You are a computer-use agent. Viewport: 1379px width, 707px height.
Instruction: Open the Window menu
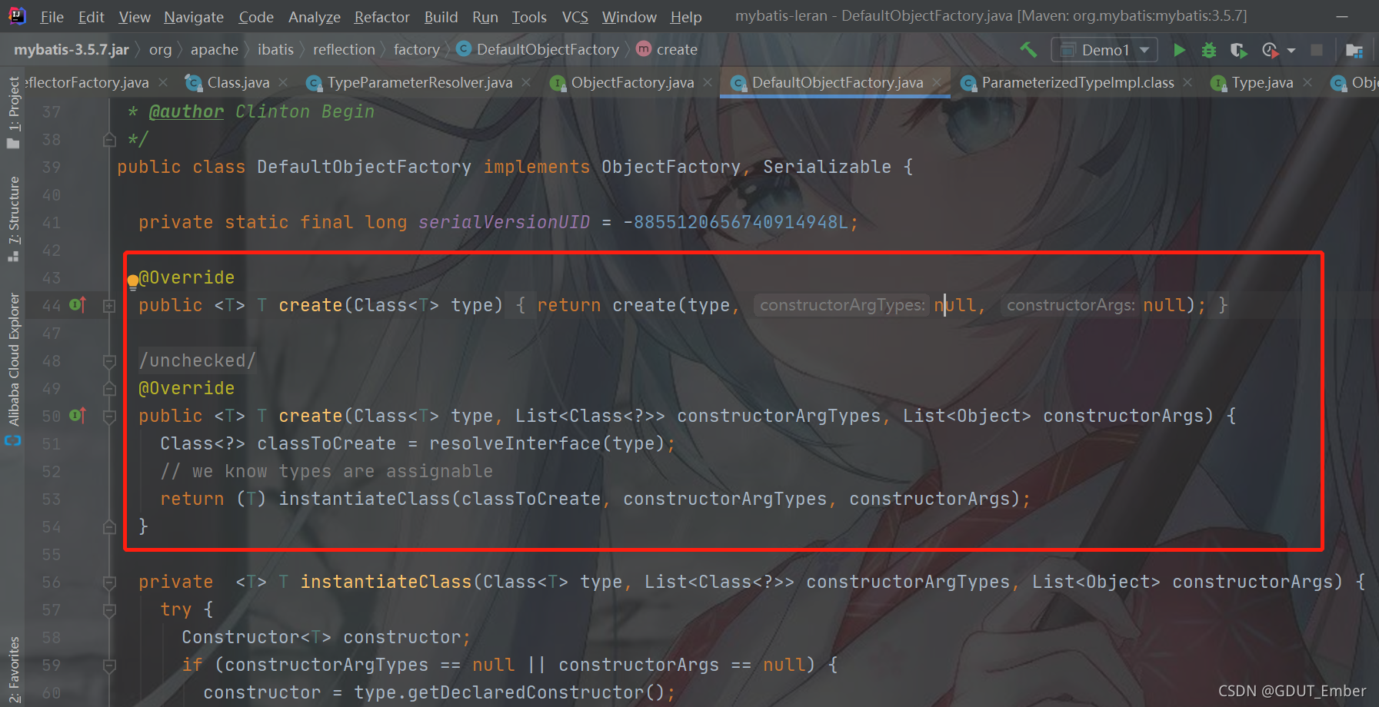(629, 17)
